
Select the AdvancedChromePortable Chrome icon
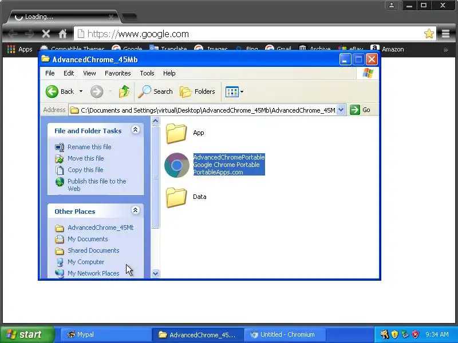[177, 165]
